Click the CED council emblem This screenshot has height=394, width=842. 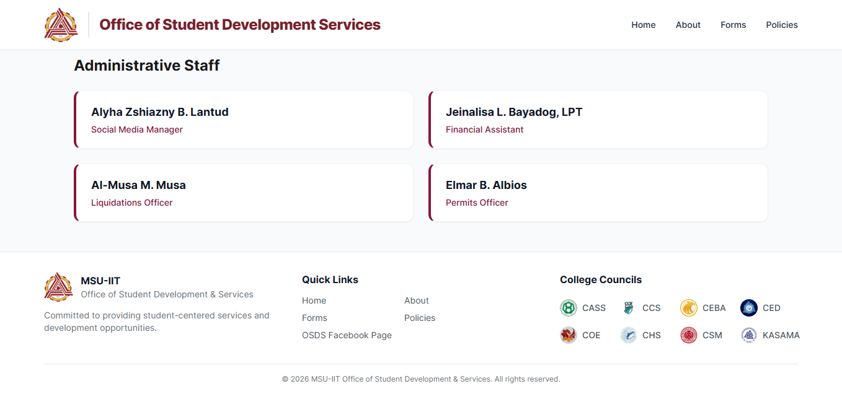click(x=748, y=308)
